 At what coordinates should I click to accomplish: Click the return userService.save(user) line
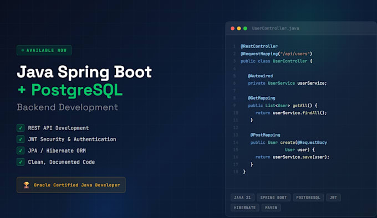(292, 157)
